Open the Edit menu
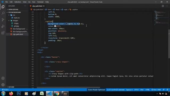Screen dimensions: 170x96 tap(11, 2)
